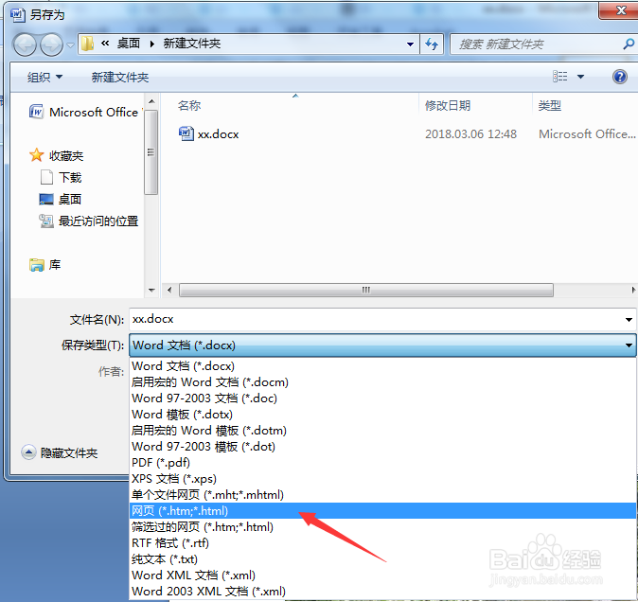
Task: Click the recent places icon in favorites
Action: pos(46,221)
